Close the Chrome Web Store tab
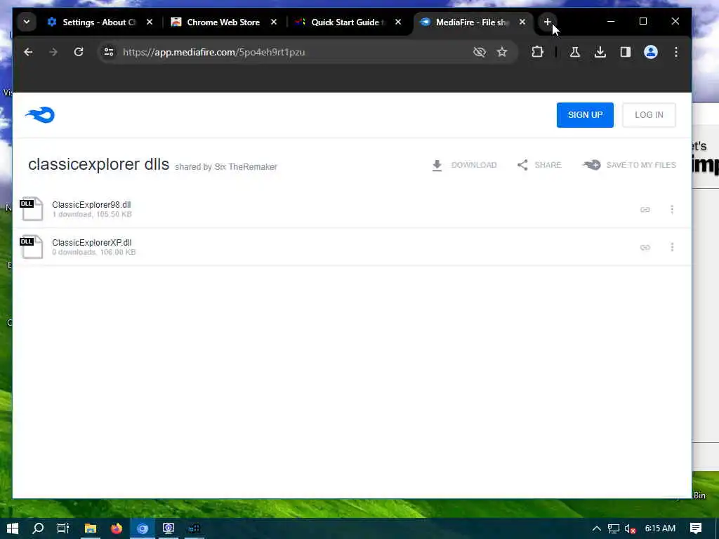This screenshot has width=719, height=539. [274, 22]
